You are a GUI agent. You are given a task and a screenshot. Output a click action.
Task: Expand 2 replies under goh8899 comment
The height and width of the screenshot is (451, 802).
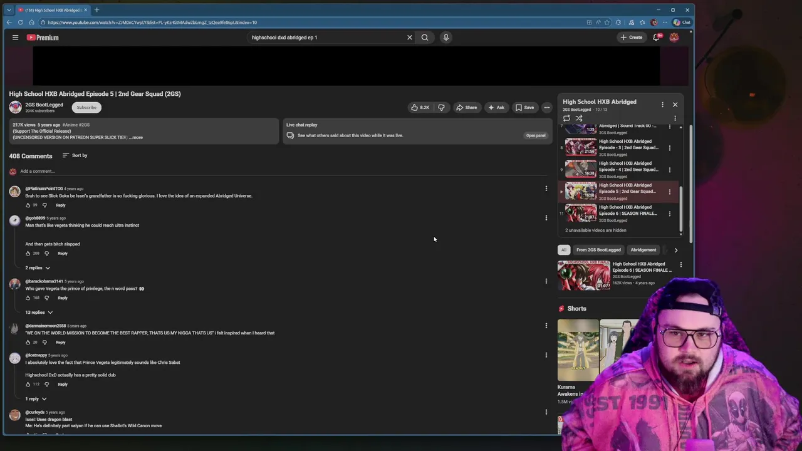tap(38, 268)
